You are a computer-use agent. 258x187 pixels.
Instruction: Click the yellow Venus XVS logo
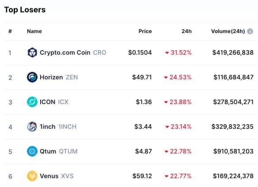pos(32,176)
